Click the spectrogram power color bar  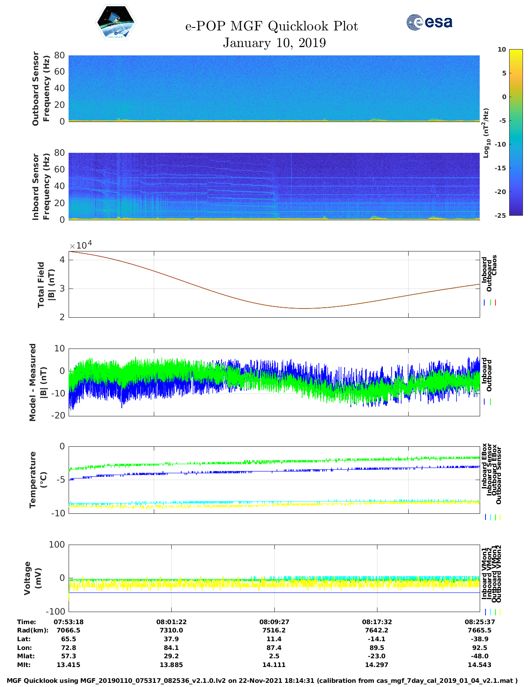(x=516, y=132)
